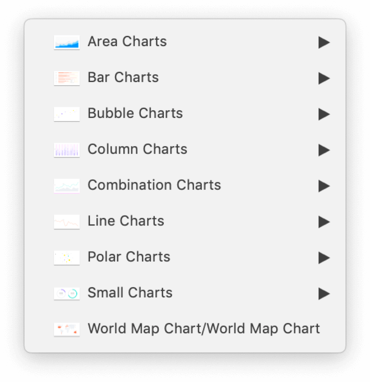Click the Small Charts donut icon
Screen dimensions: 370x382
(x=67, y=294)
